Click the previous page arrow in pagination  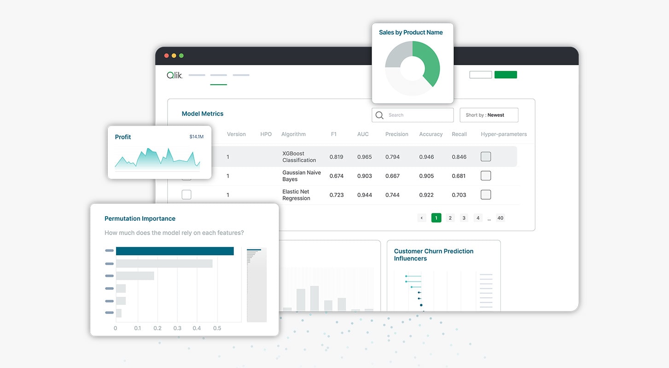click(422, 218)
